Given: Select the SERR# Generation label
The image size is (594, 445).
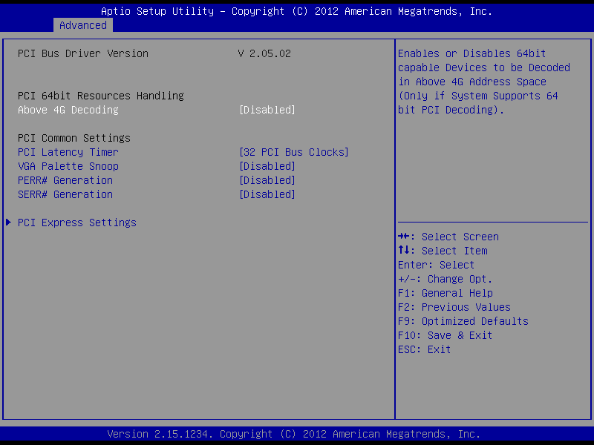Looking at the screenshot, I should [65, 194].
